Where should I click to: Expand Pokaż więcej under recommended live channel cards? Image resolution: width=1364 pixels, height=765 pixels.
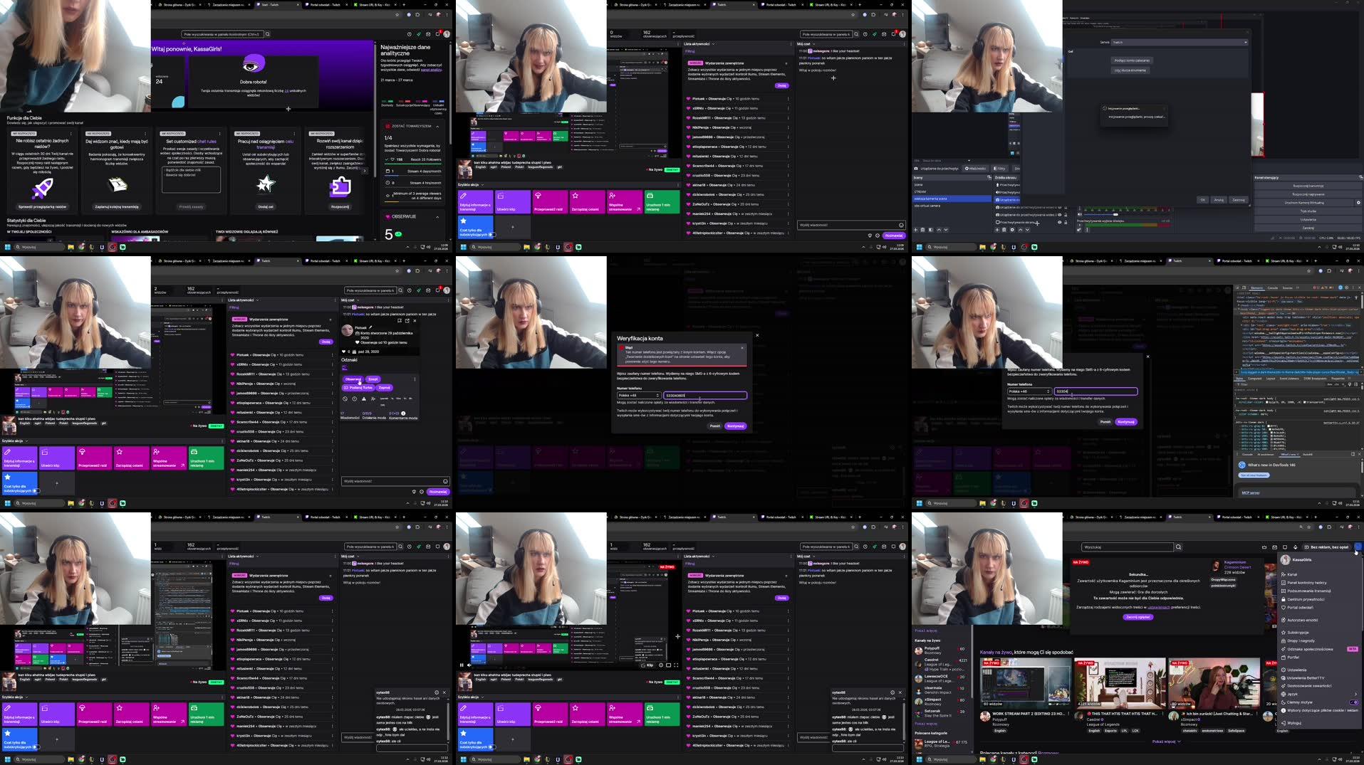point(1166,742)
